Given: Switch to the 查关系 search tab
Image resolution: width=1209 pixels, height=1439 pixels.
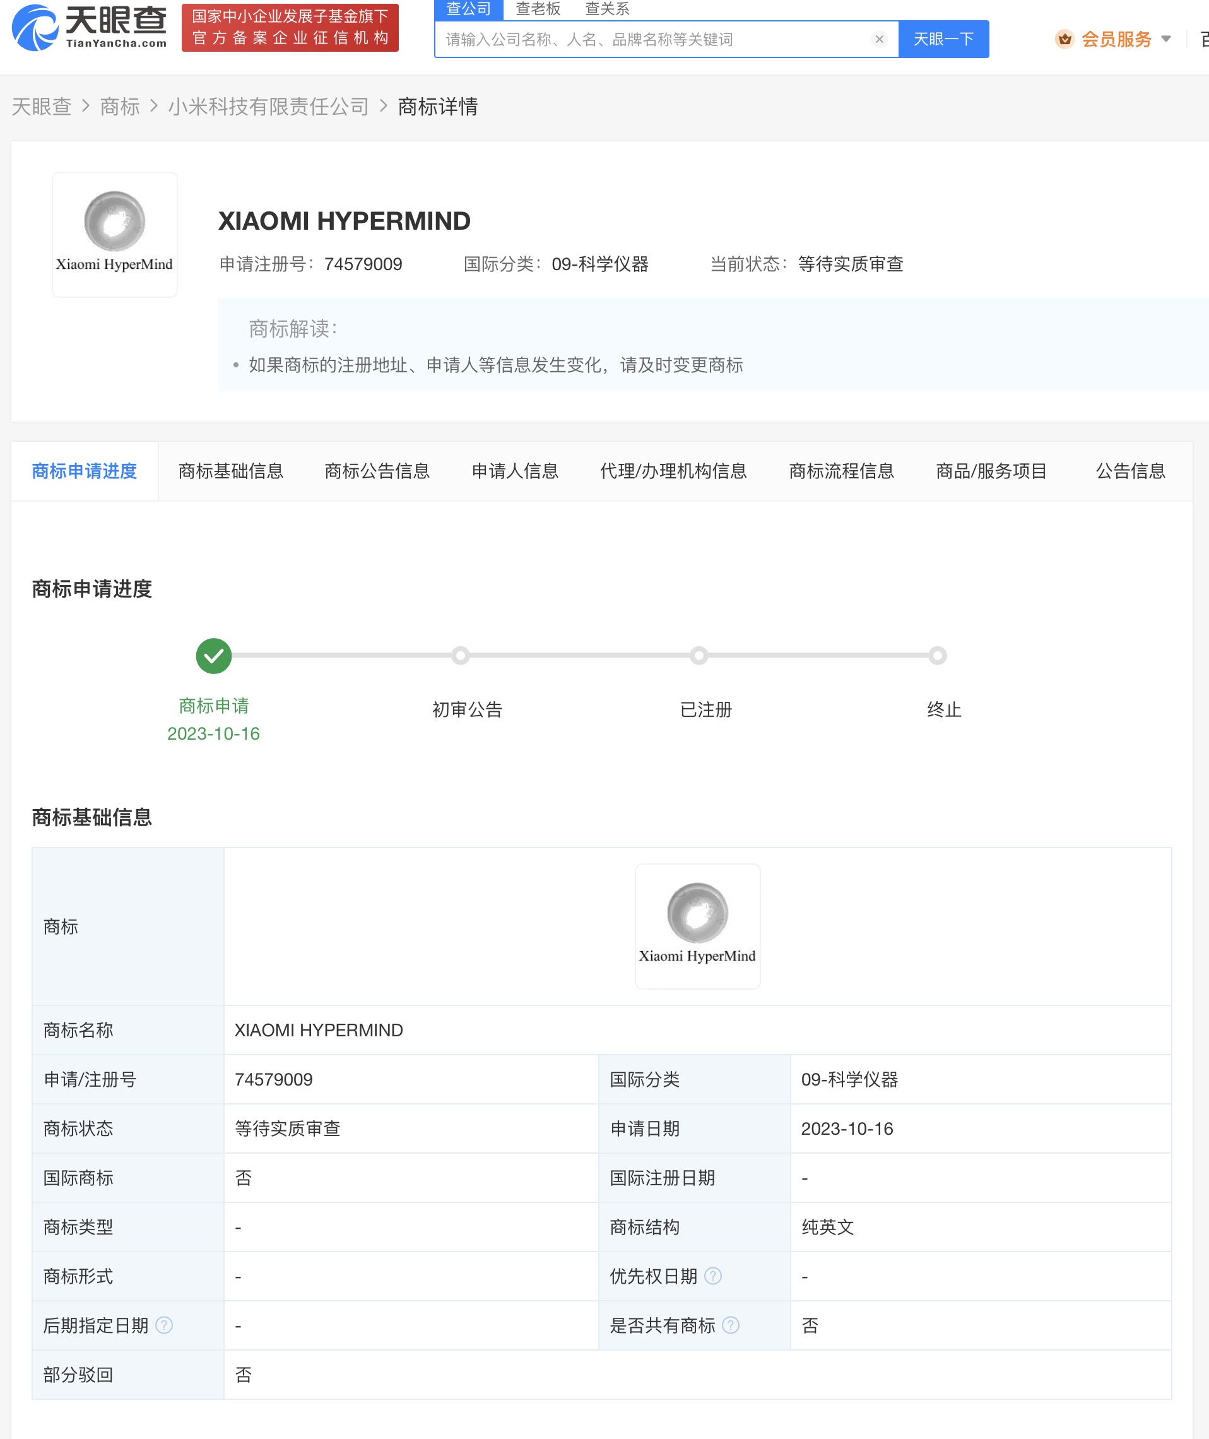Looking at the screenshot, I should (x=606, y=9).
